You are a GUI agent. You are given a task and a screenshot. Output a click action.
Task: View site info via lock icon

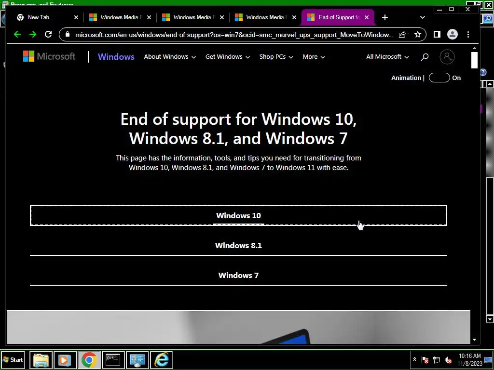point(68,34)
